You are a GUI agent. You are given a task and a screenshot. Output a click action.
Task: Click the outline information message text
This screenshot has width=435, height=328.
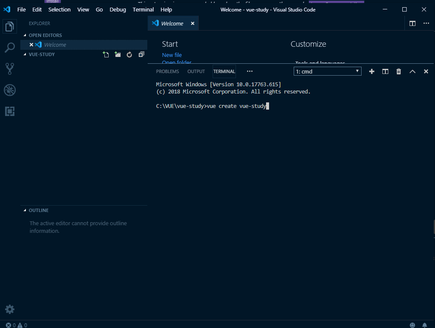(78, 227)
